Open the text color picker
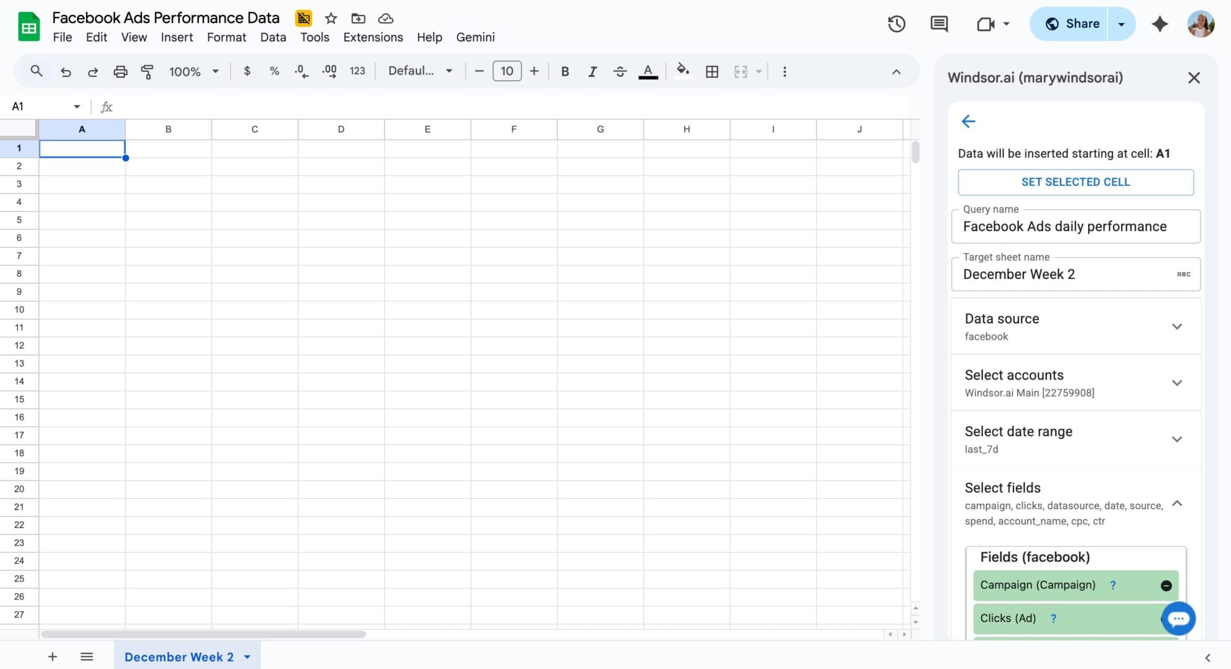The image size is (1231, 669). pos(647,71)
